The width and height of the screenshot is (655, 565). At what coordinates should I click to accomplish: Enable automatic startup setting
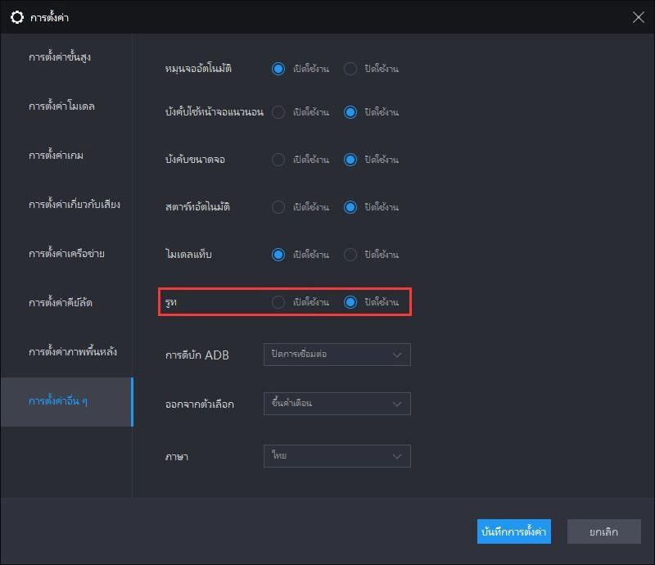click(278, 206)
